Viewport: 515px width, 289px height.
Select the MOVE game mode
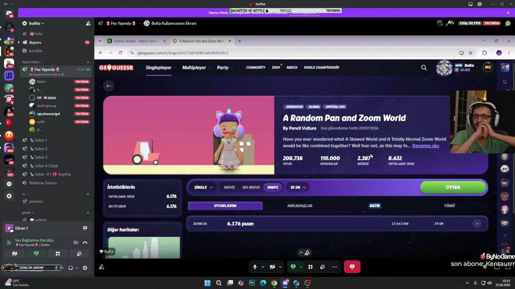(229, 187)
